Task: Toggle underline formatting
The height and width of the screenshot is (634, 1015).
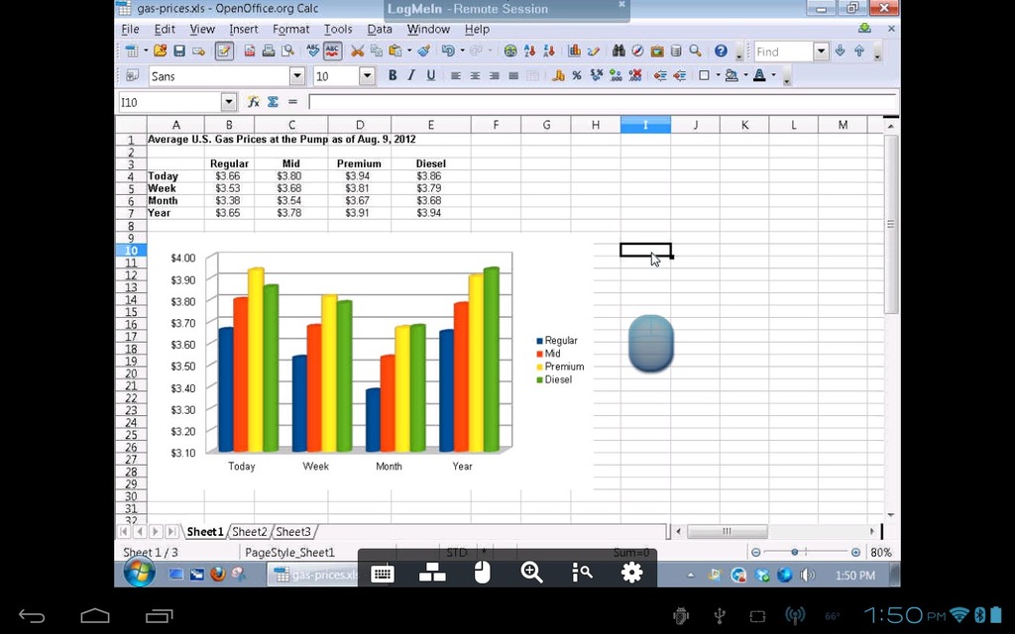Action: (x=430, y=75)
